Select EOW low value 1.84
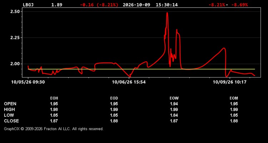The image size is (268, 143). (174, 115)
